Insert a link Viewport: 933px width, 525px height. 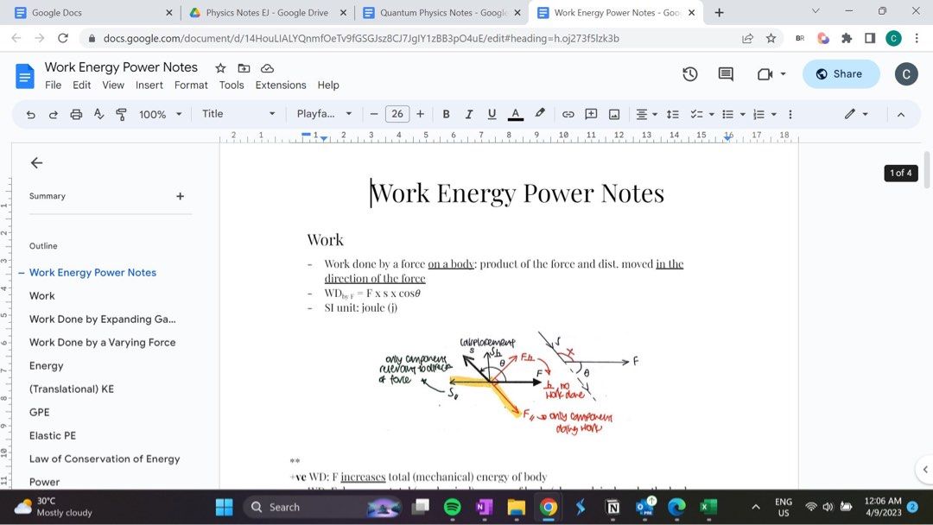point(568,113)
